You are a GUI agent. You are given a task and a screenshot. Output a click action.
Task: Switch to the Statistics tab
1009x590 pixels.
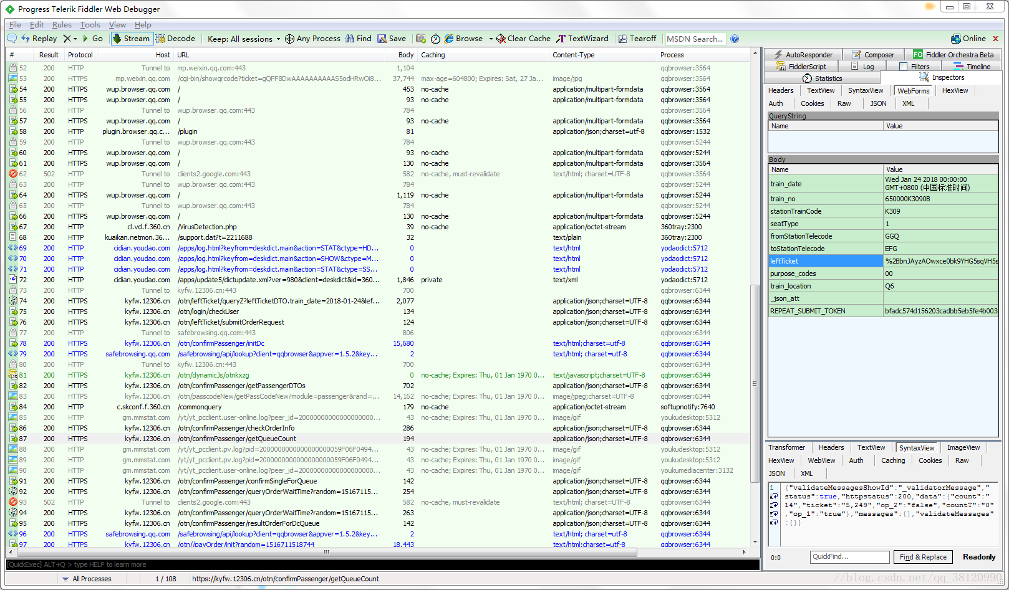point(823,79)
